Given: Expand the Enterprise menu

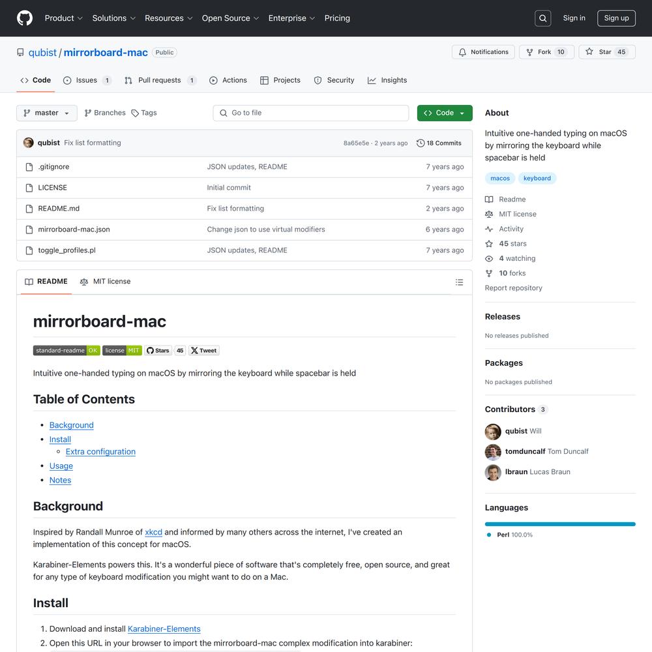Looking at the screenshot, I should point(291,18).
